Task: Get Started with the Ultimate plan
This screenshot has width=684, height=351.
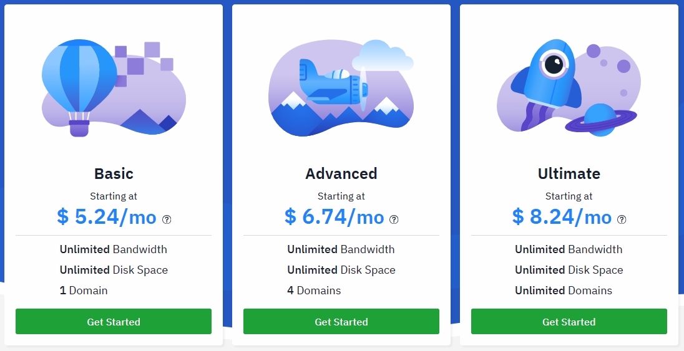Action: tap(569, 321)
